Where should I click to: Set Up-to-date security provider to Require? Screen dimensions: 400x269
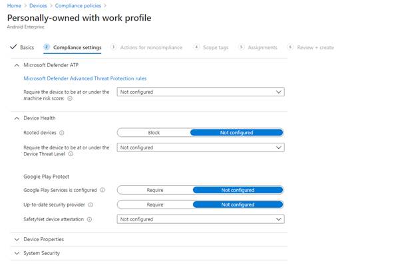[155, 205]
